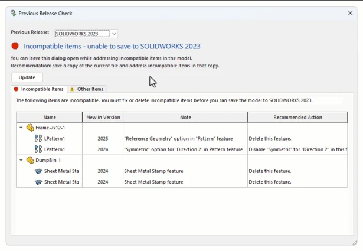363x251 pixels.
Task: Collapse the Frame-7x12-1 tree node
Action: 22,128
